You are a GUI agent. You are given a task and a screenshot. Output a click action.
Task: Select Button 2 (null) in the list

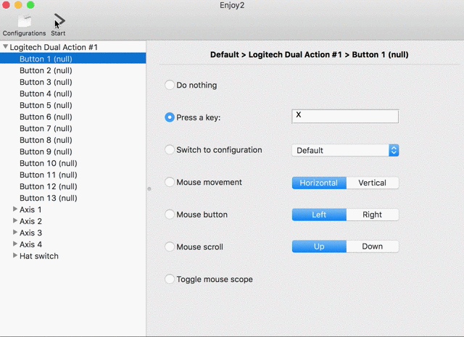tap(72, 70)
